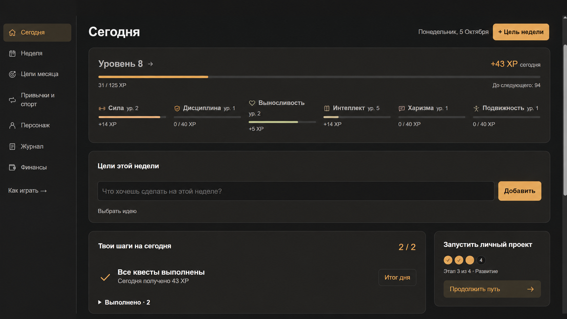This screenshot has width=567, height=319.
Task: Click the Выбрать идею link
Action: [x=117, y=211]
